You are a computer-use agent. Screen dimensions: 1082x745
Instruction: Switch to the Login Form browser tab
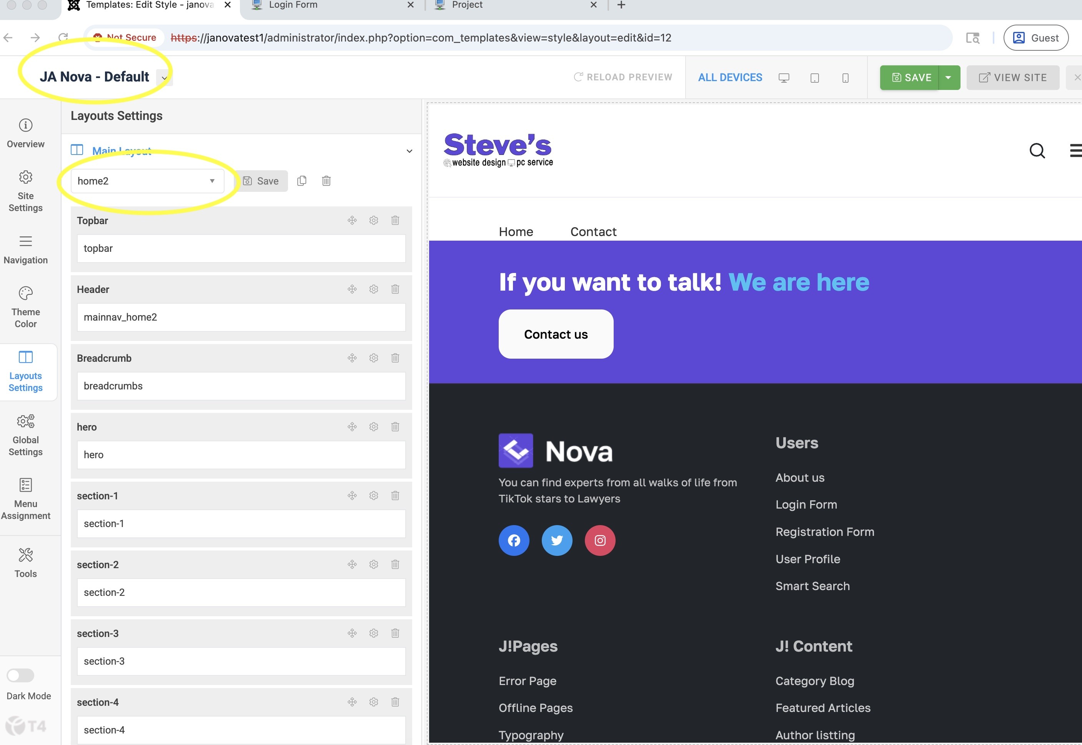click(x=293, y=5)
